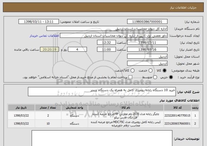Click the جزئیات اطلاعات نیاز header title
The image size is (207, 146).
pyautogui.click(x=183, y=8)
